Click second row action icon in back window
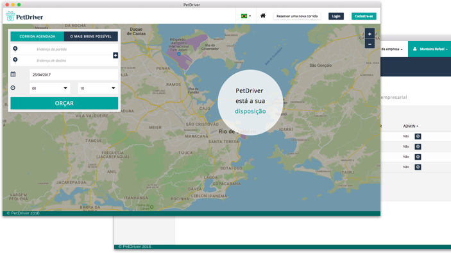The image size is (451, 253). tap(418, 147)
